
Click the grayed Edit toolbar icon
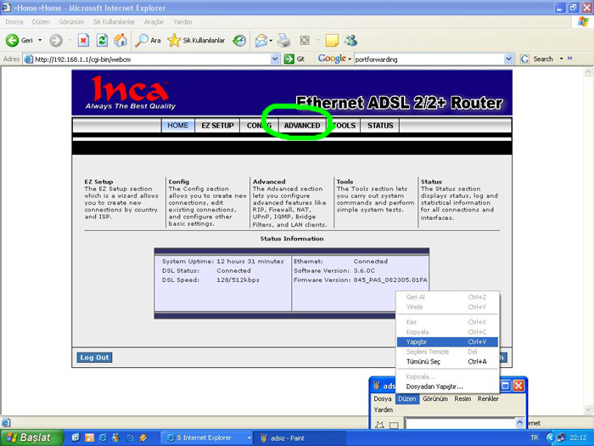point(305,40)
